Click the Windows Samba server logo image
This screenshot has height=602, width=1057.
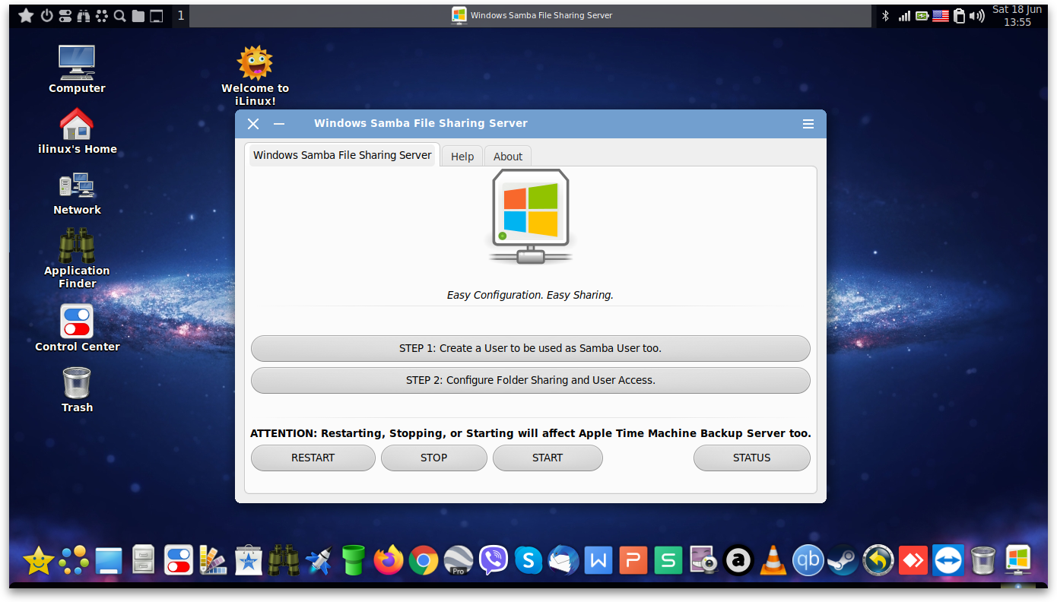[x=531, y=217]
